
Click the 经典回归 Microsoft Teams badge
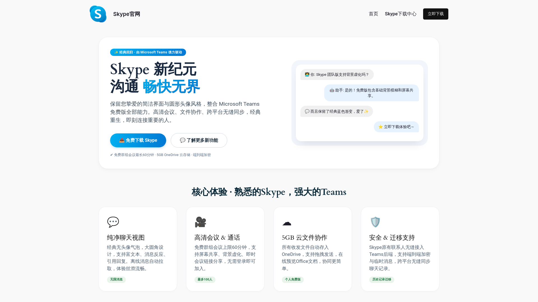point(148,52)
